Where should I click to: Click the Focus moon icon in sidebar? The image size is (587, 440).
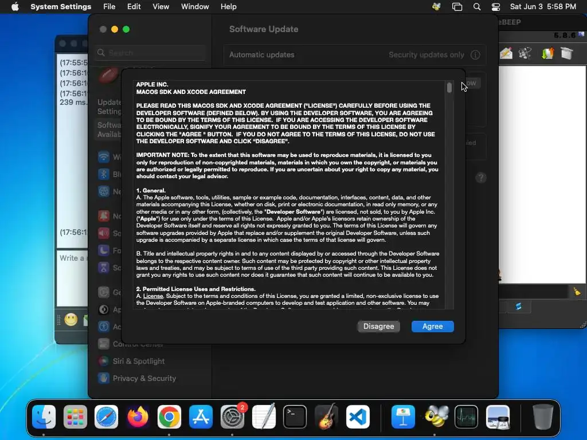point(104,250)
